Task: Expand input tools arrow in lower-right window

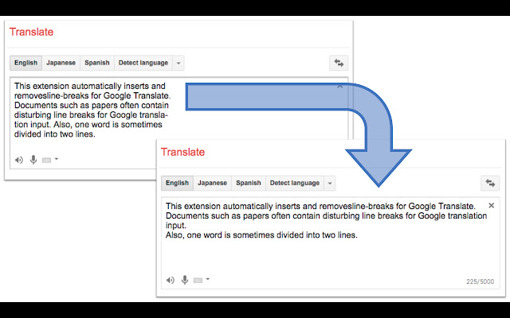Action: click(207, 279)
